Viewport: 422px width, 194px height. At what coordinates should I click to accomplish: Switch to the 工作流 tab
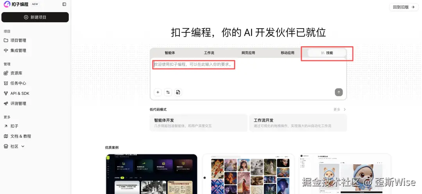pos(209,53)
